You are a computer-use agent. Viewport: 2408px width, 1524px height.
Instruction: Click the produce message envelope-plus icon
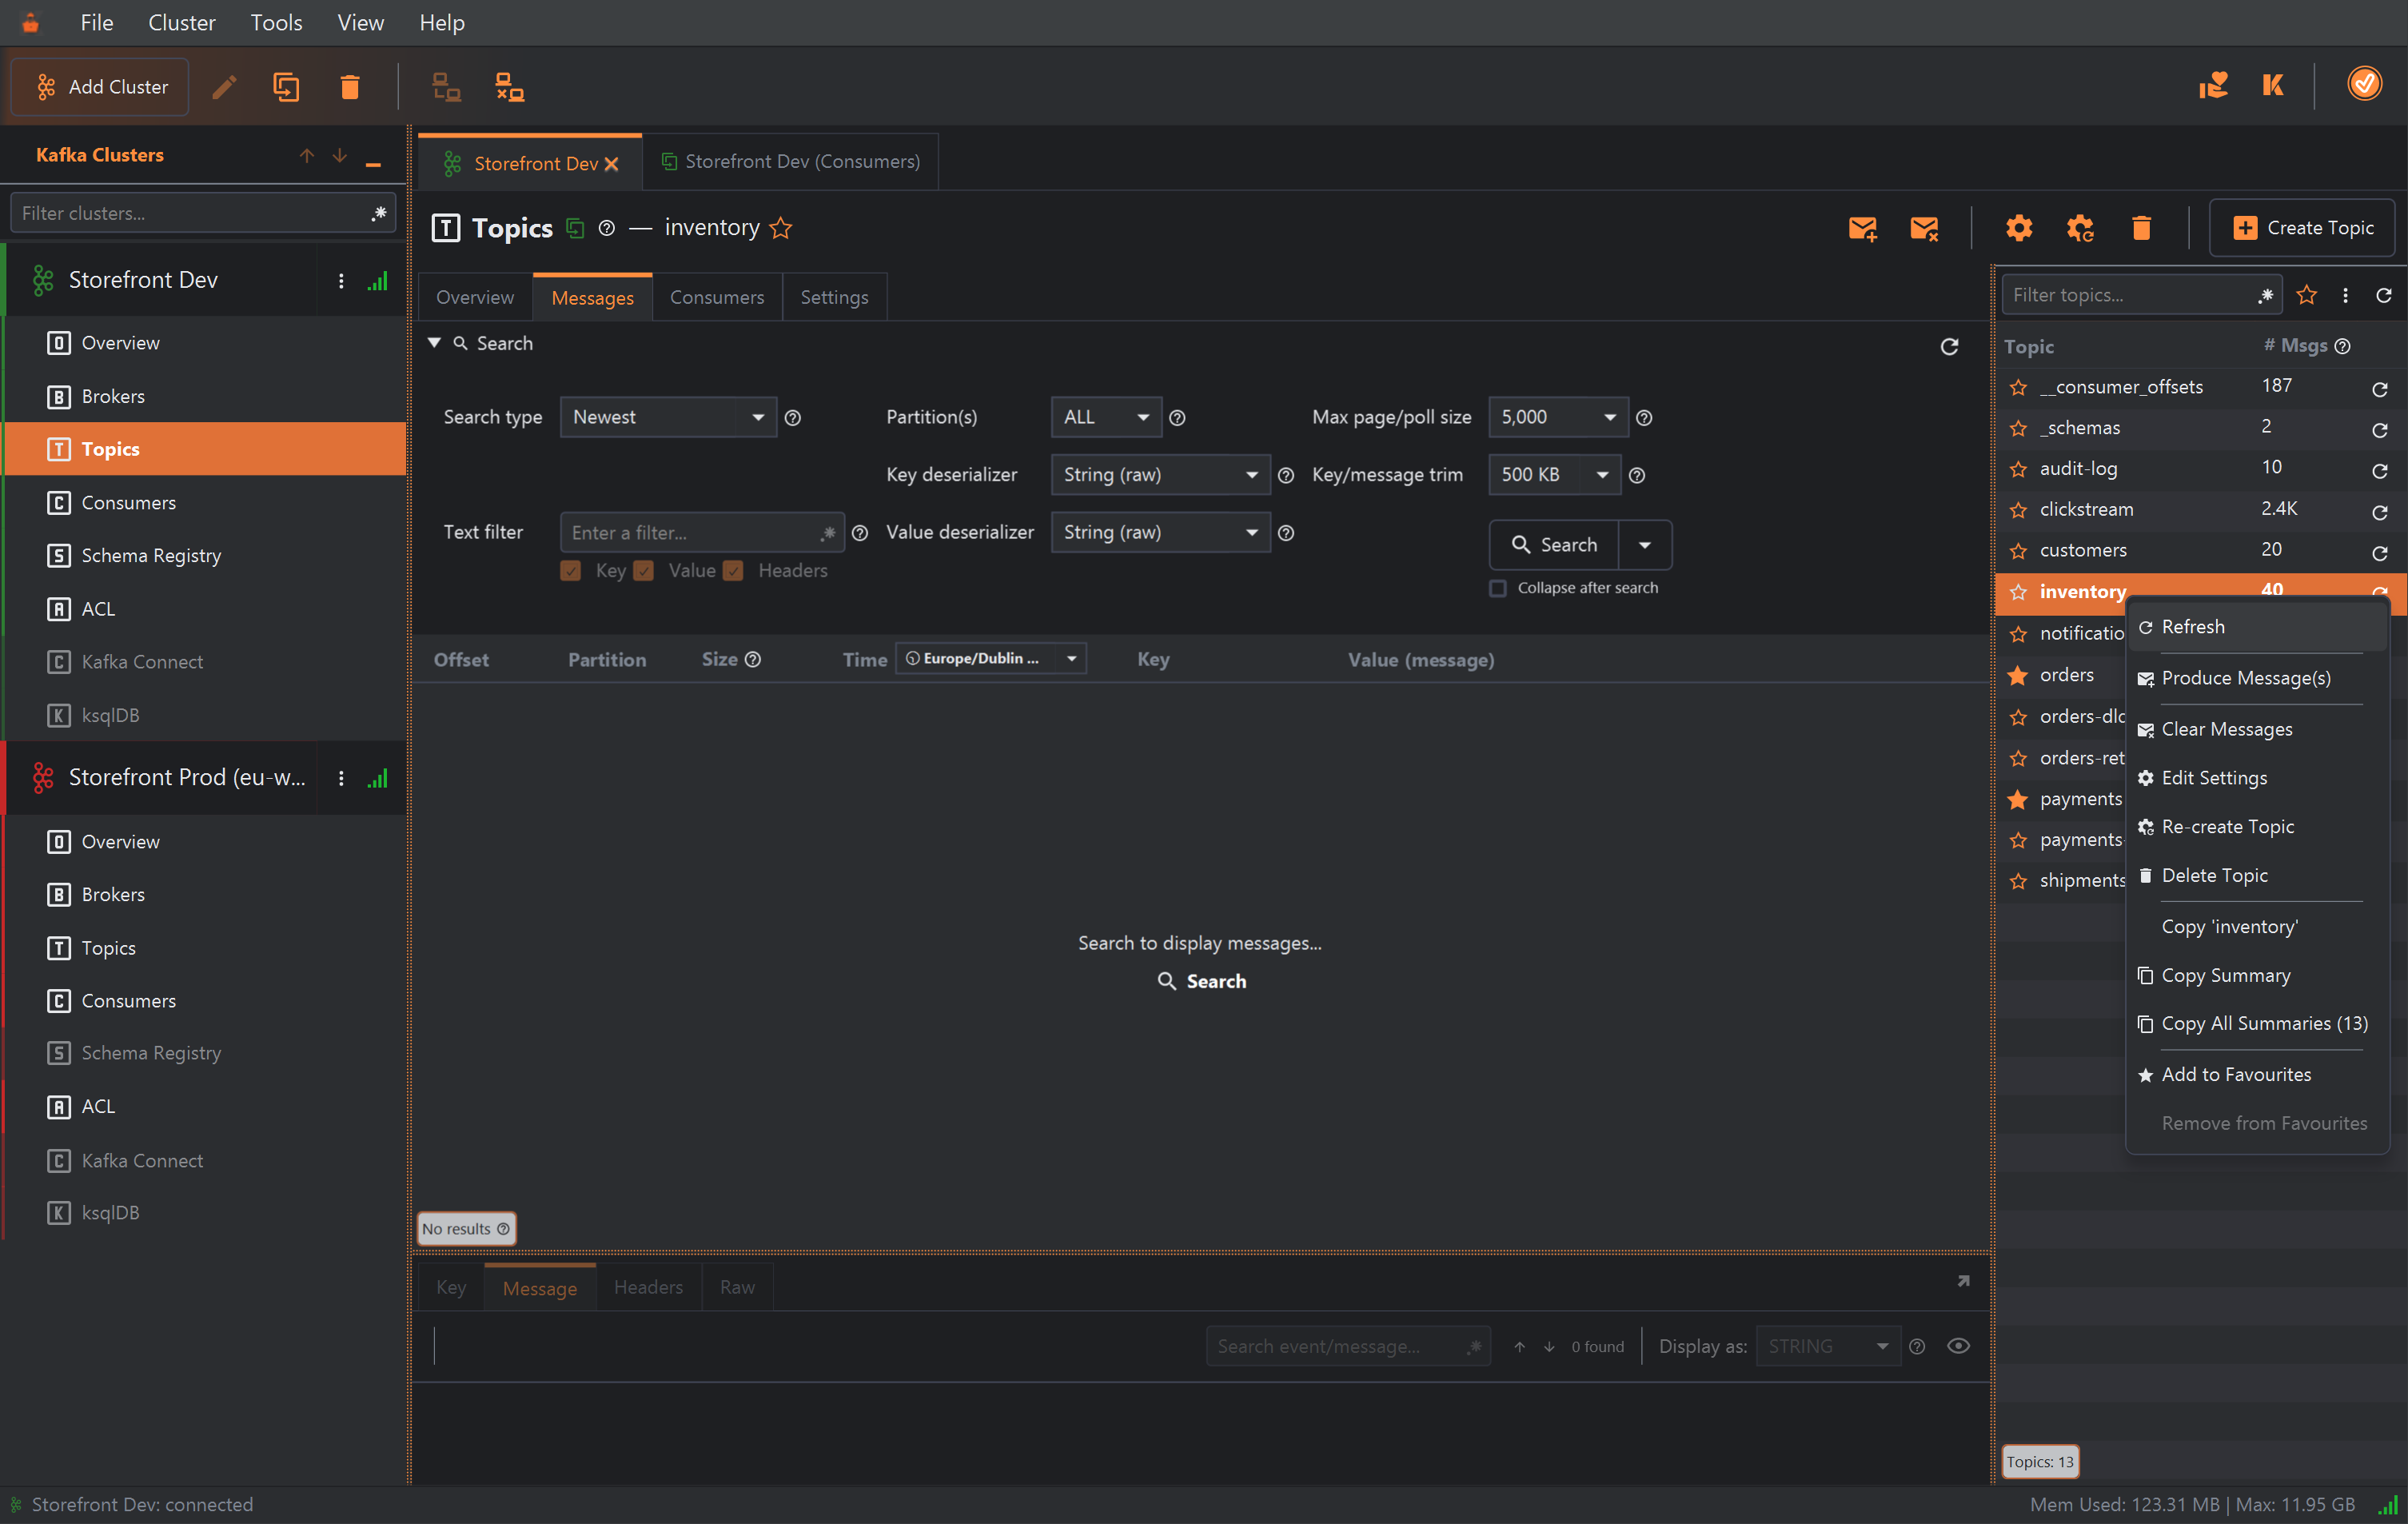1862,228
